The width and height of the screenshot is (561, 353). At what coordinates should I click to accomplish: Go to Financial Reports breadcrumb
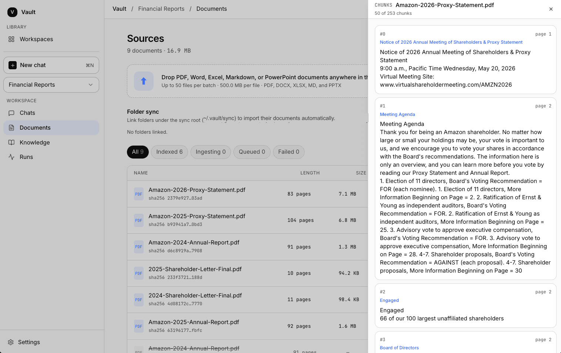coord(161,9)
